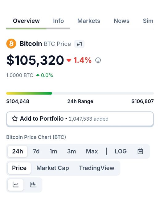Toggle LOG scale on the chart
This screenshot has height=198, width=160.
click(121, 151)
